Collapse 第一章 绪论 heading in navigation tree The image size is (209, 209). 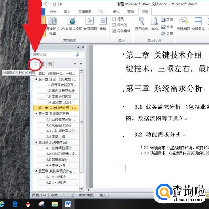(x=36, y=79)
